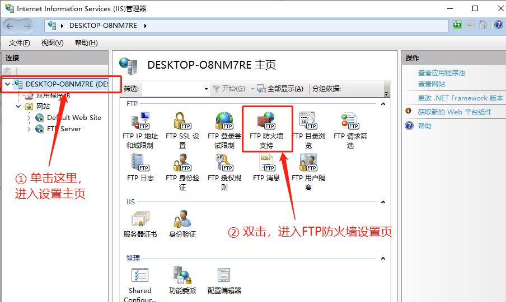The width and height of the screenshot is (506, 302).
Task: Expand breadcrumb arrow after DESKTOP-O8NM7RE
Action: coord(145,26)
